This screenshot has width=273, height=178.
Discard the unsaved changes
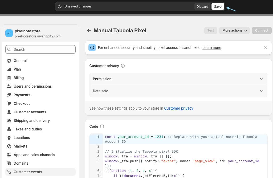pyautogui.click(x=202, y=6)
